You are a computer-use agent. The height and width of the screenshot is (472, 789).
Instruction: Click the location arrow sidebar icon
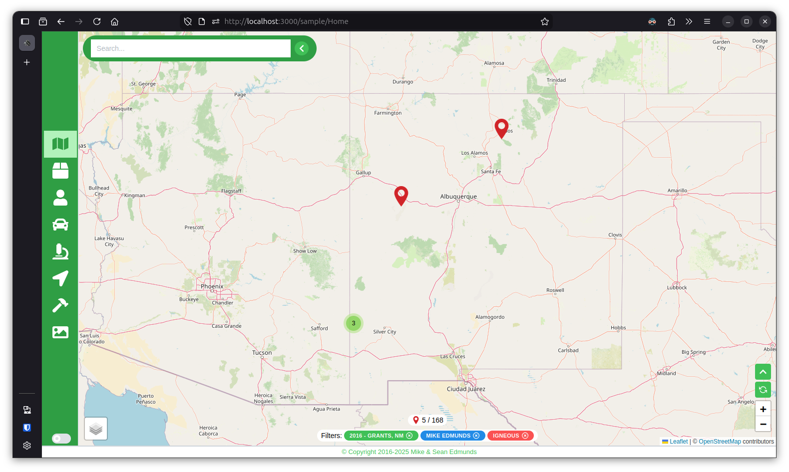60,278
